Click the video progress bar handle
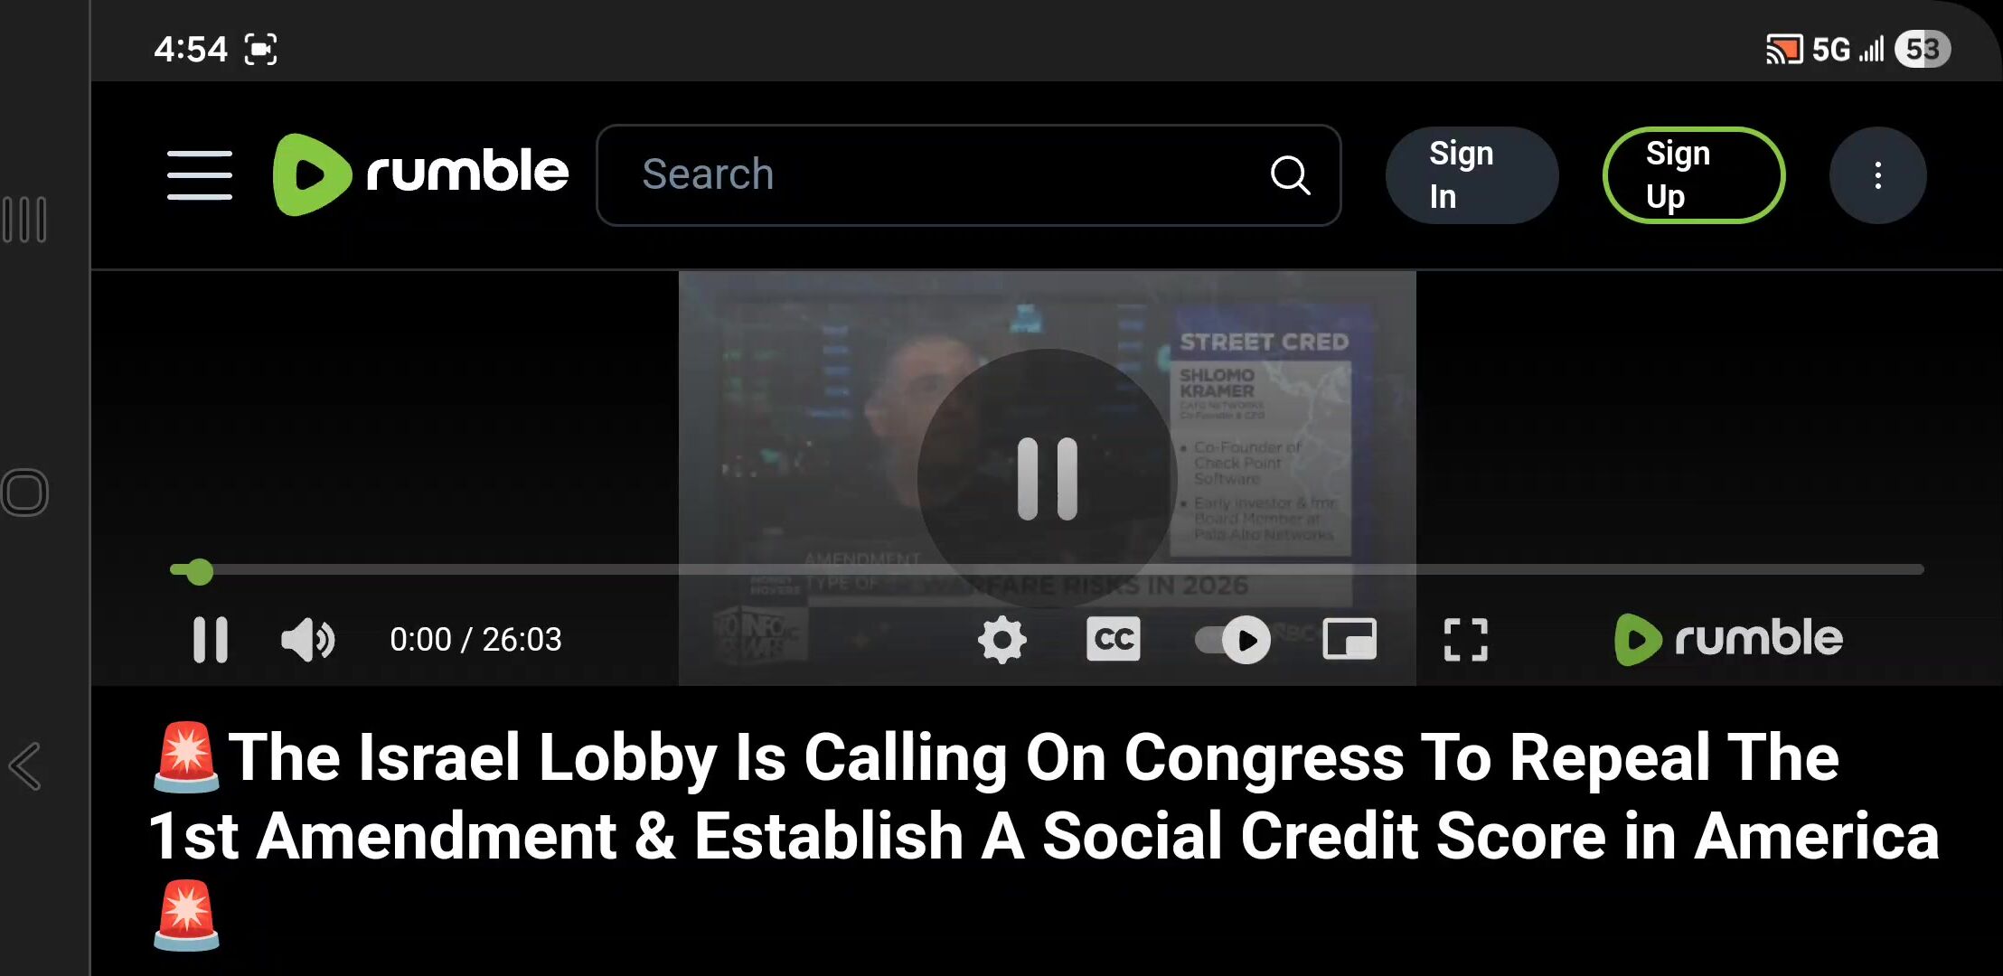The width and height of the screenshot is (2003, 976). (x=200, y=571)
